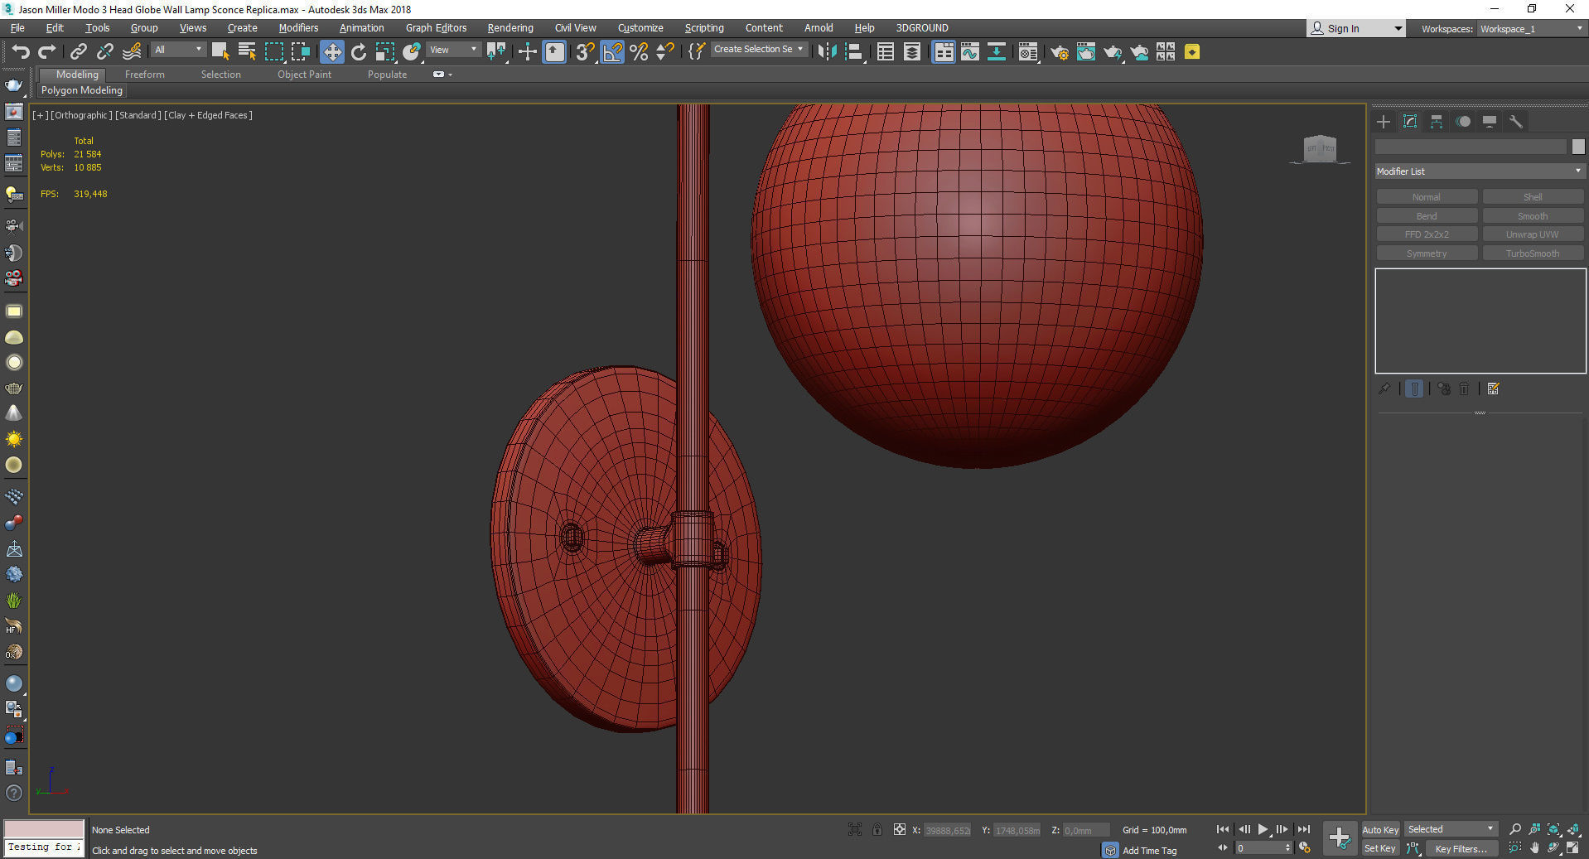1589x859 pixels.
Task: Open reference coordinate View dropdown
Action: [453, 50]
